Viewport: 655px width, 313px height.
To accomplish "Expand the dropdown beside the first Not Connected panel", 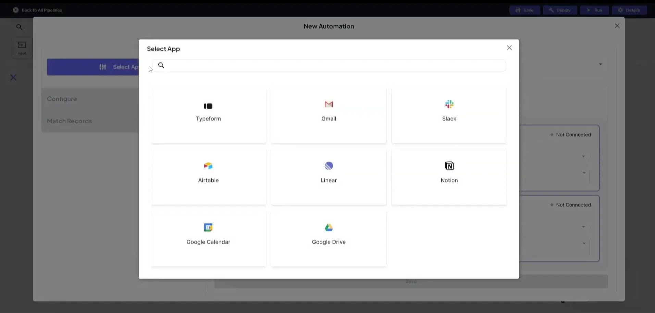I will point(583,156).
